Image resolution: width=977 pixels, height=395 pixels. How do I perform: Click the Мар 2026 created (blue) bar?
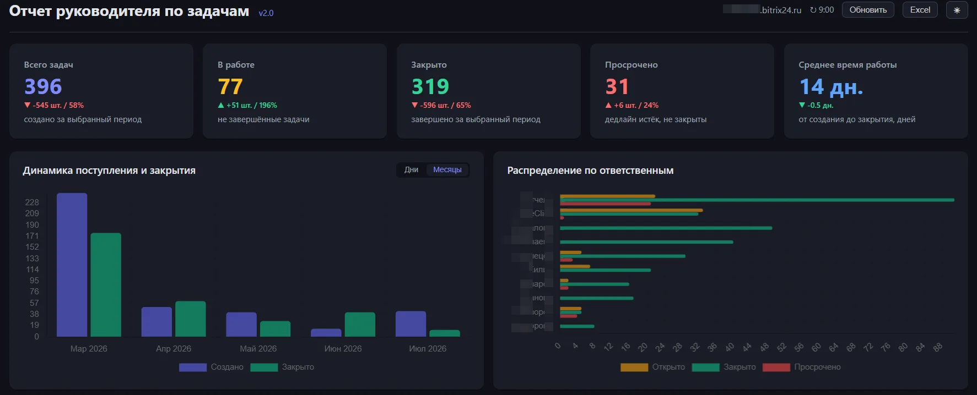click(x=72, y=265)
